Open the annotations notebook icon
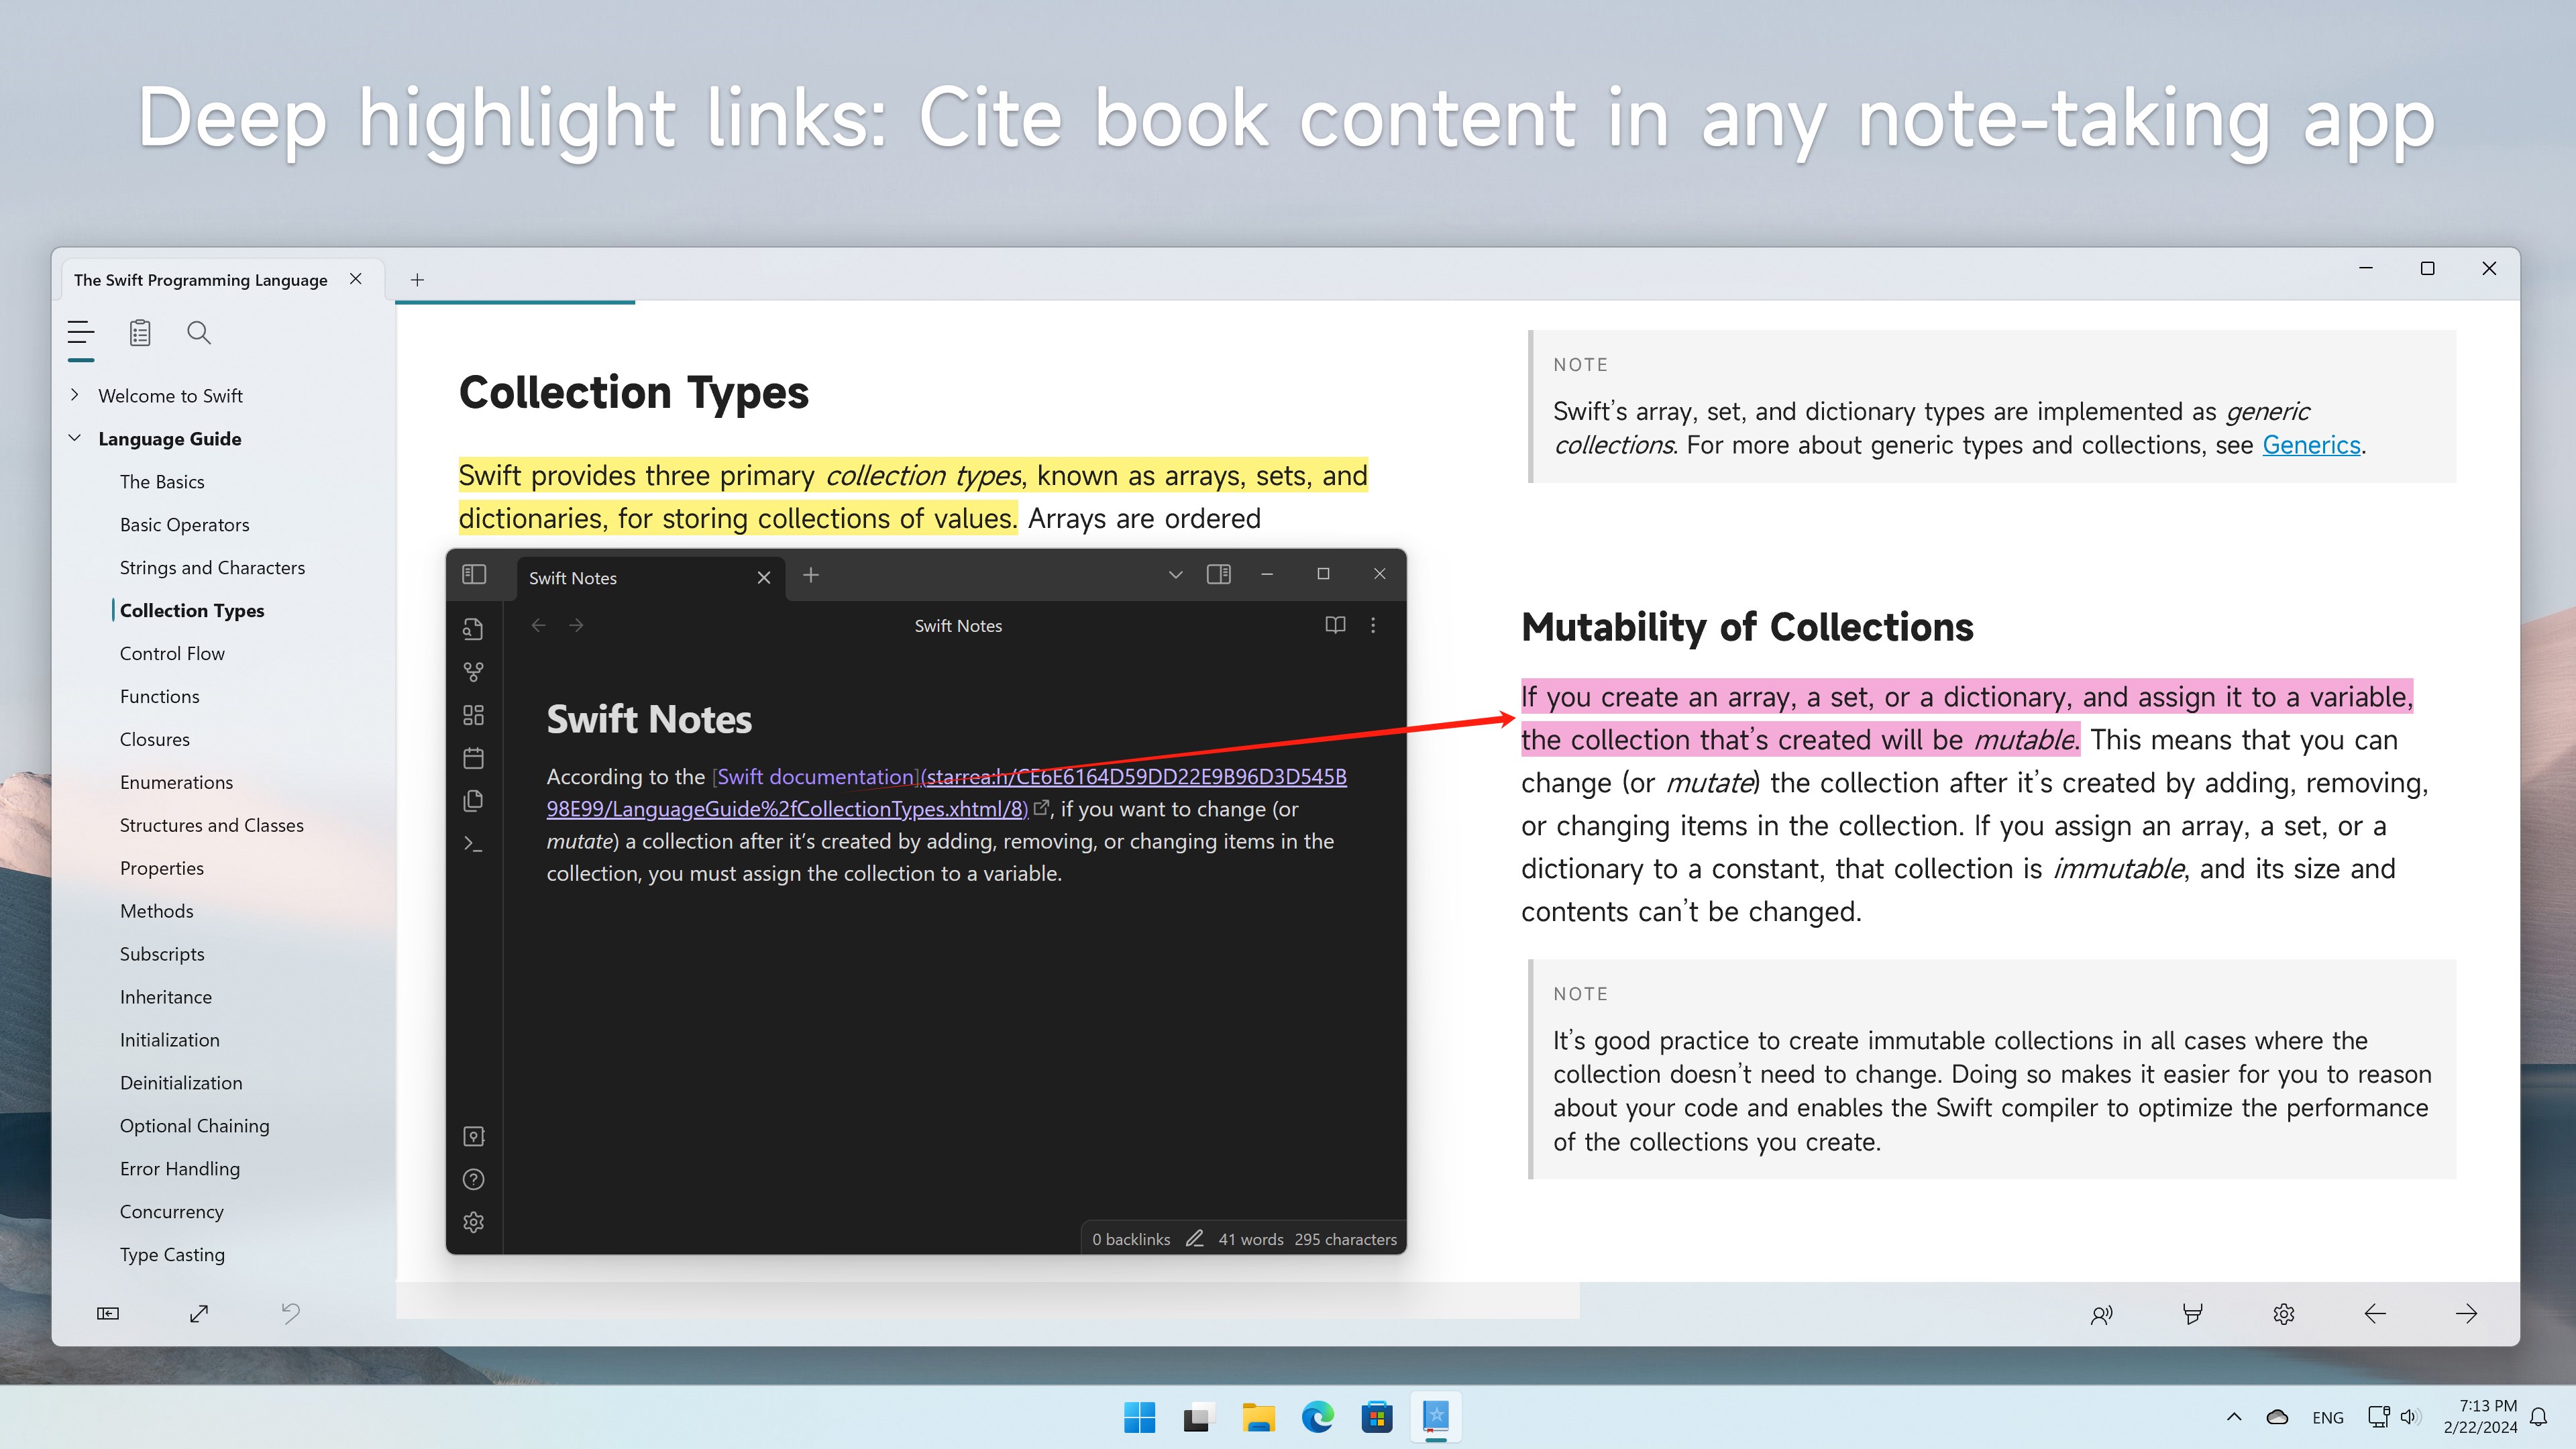The height and width of the screenshot is (1449, 2576). [x=140, y=333]
